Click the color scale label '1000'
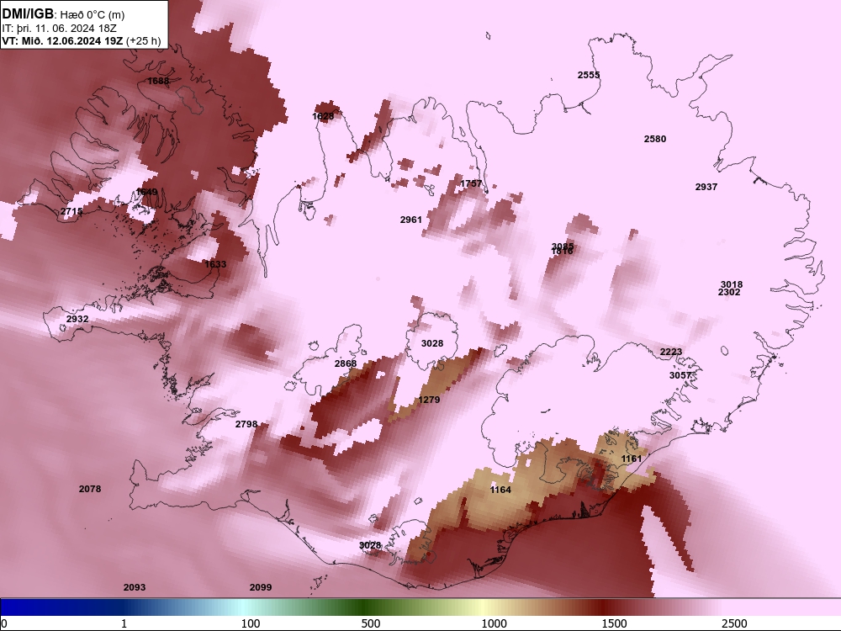Viewport: 841px width, 631px height. click(494, 623)
